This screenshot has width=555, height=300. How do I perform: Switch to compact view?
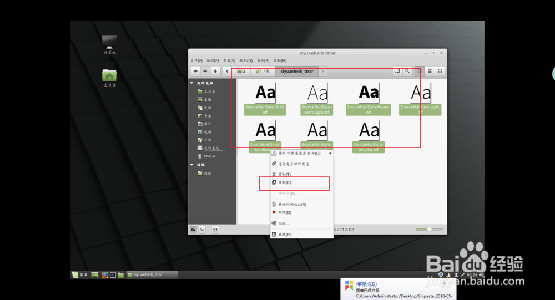pos(440,71)
